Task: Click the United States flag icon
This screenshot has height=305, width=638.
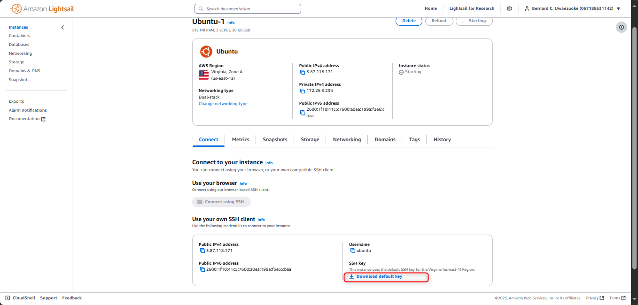Action: [203, 75]
